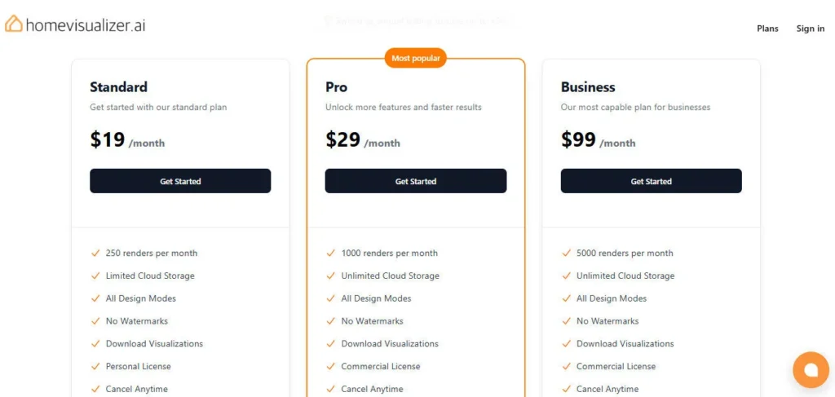This screenshot has height=397, width=835.
Task: Click the Most popular badge
Action: coord(416,58)
